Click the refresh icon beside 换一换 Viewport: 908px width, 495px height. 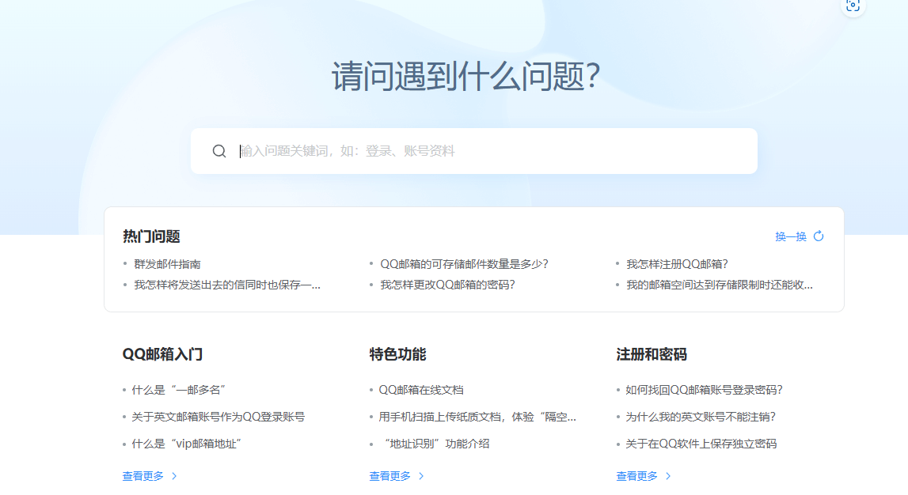819,236
